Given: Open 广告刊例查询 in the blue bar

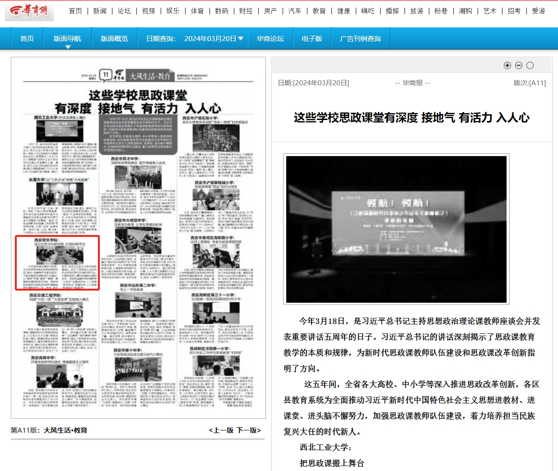Looking at the screenshot, I should click(x=360, y=39).
